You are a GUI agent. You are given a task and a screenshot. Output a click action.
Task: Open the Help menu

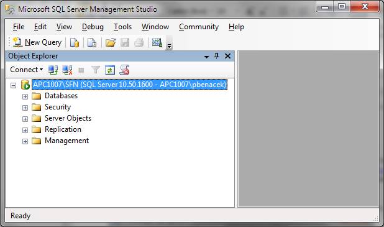tap(236, 27)
